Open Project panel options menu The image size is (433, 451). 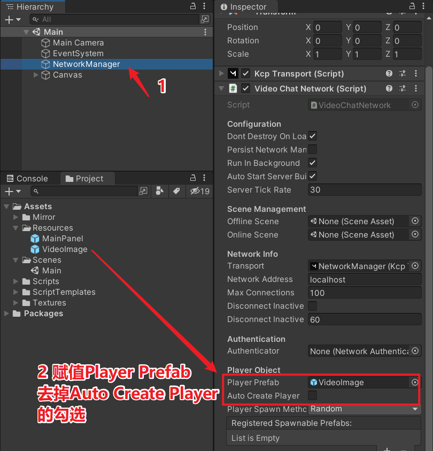(204, 178)
